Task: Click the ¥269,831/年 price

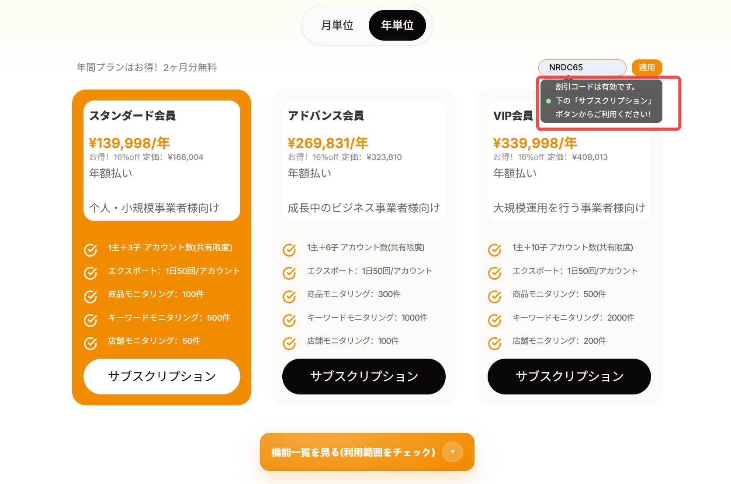Action: pyautogui.click(x=328, y=143)
